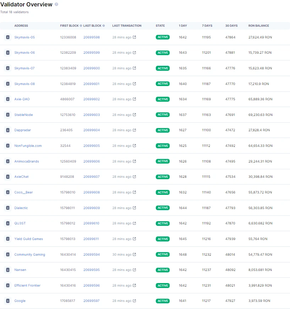Open the Dialectic validator page
Image resolution: width=290 pixels, height=309 pixels.
21,208
